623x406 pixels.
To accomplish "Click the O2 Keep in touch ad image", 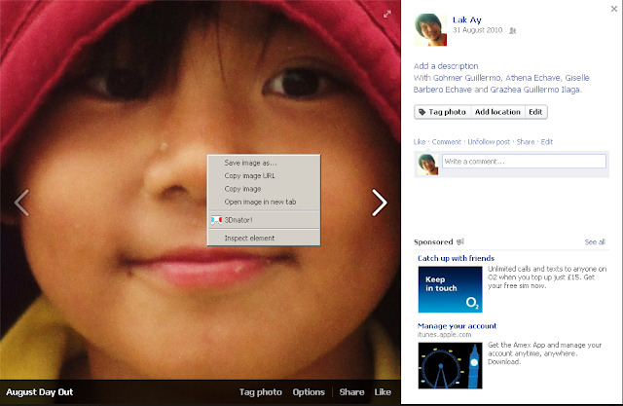I will [450, 289].
